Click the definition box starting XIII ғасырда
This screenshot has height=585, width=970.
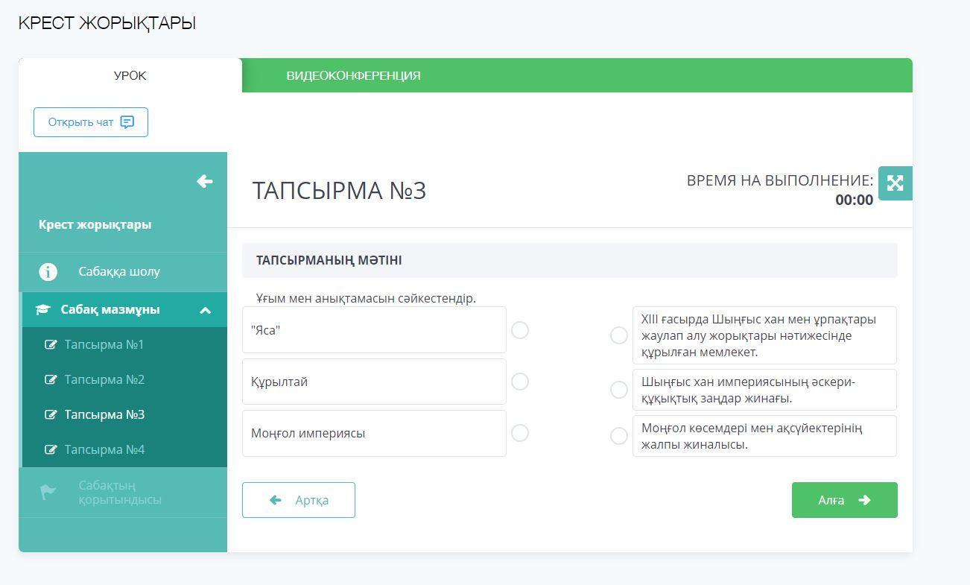pyautogui.click(x=764, y=335)
